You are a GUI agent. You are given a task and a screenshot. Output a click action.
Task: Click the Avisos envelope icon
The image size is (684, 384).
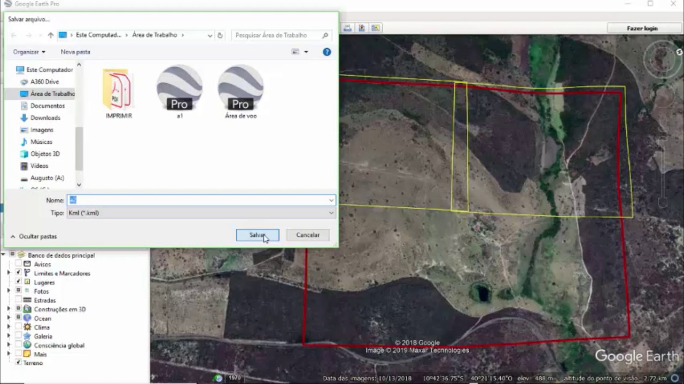[27, 264]
